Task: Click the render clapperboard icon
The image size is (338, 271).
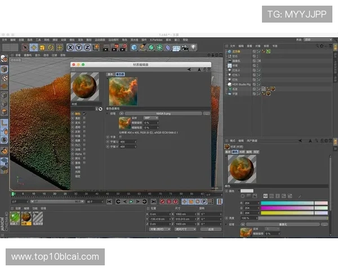Action: [x=105, y=48]
